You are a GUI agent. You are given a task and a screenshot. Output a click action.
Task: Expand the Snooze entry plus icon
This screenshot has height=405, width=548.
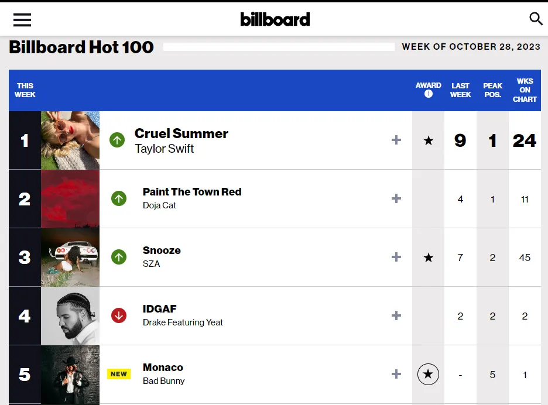point(396,257)
